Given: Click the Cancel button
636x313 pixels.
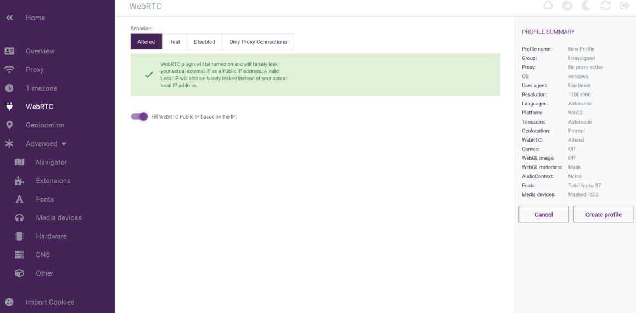Looking at the screenshot, I should pos(544,215).
